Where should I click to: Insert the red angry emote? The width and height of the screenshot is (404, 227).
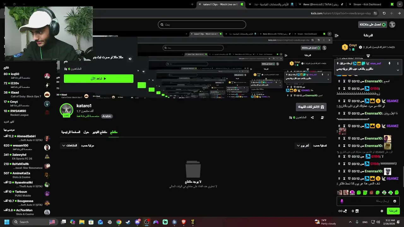coord(371,192)
